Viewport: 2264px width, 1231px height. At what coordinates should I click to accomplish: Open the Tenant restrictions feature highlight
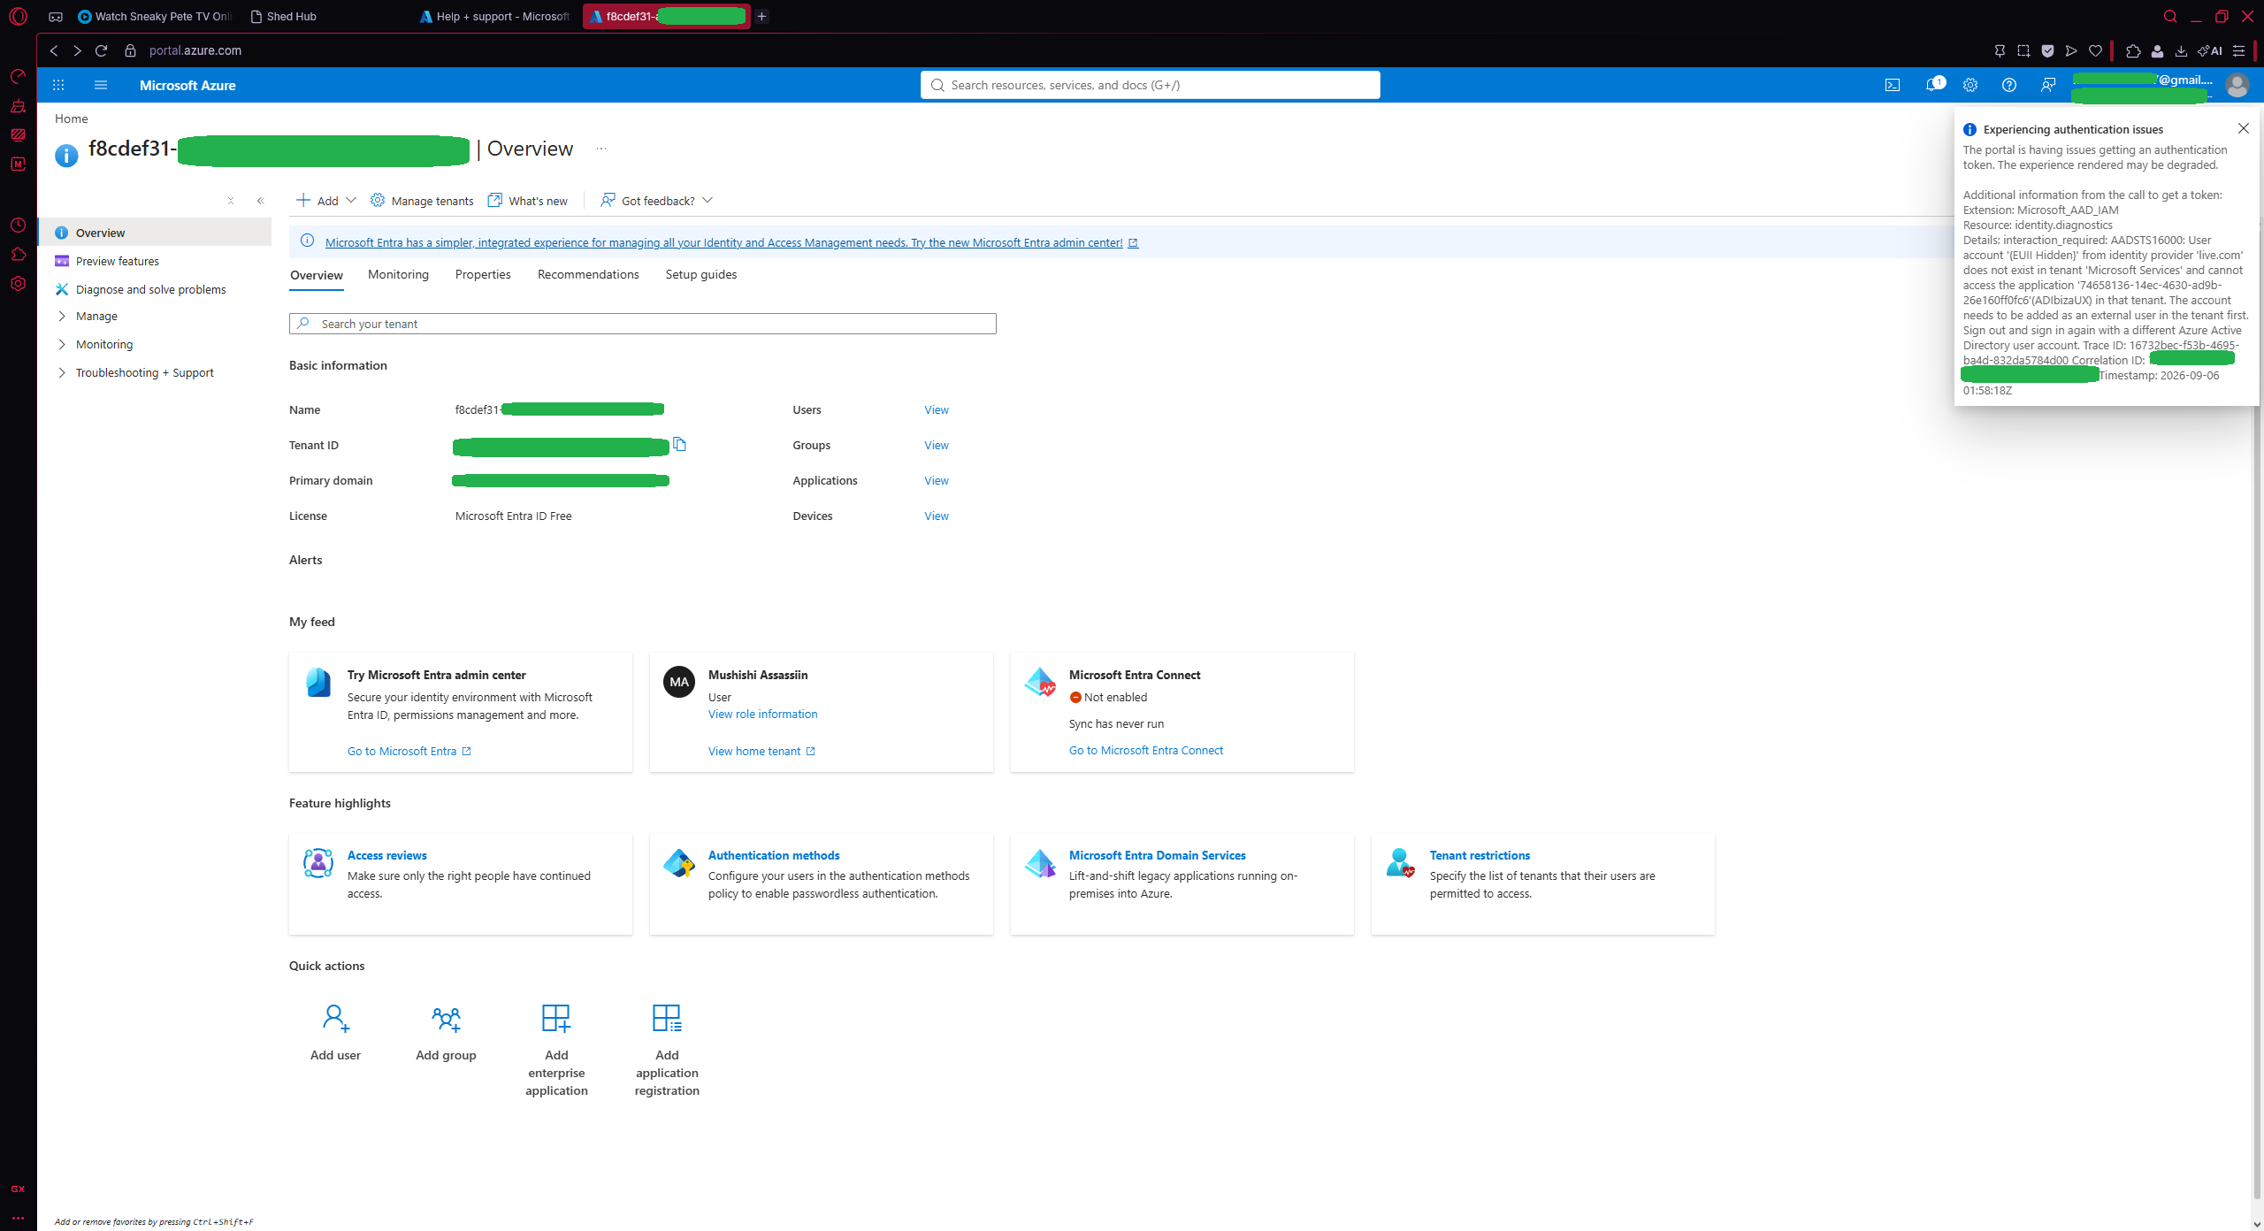pos(1480,855)
